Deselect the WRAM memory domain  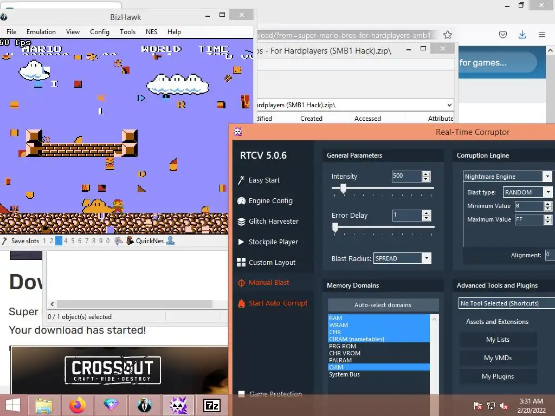379,325
